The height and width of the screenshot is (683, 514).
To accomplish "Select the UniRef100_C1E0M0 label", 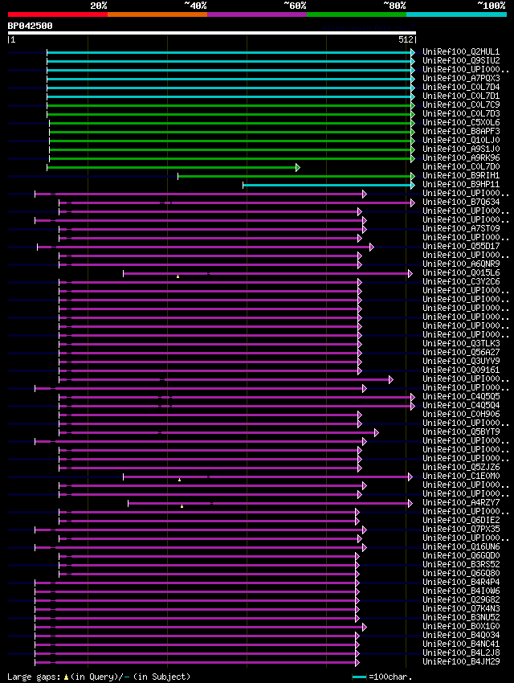I will coord(461,476).
